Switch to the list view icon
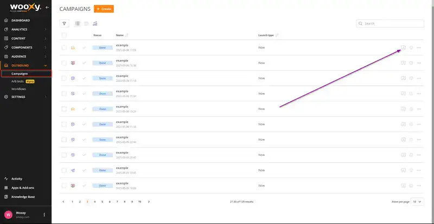 [78, 24]
